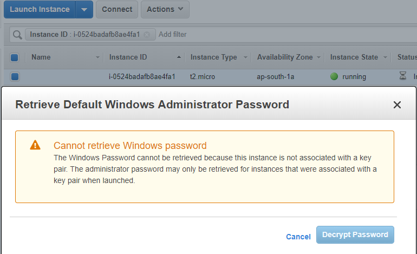This screenshot has height=254, width=417.
Task: Close the Retrieve Password dialog with X
Action: pos(397,105)
